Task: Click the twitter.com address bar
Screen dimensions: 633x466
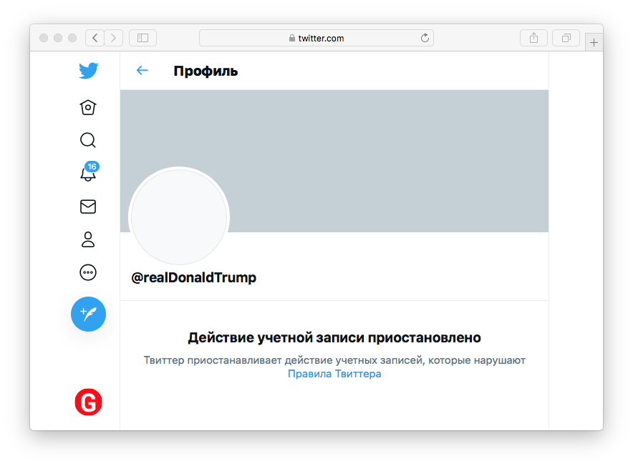Action: click(316, 38)
